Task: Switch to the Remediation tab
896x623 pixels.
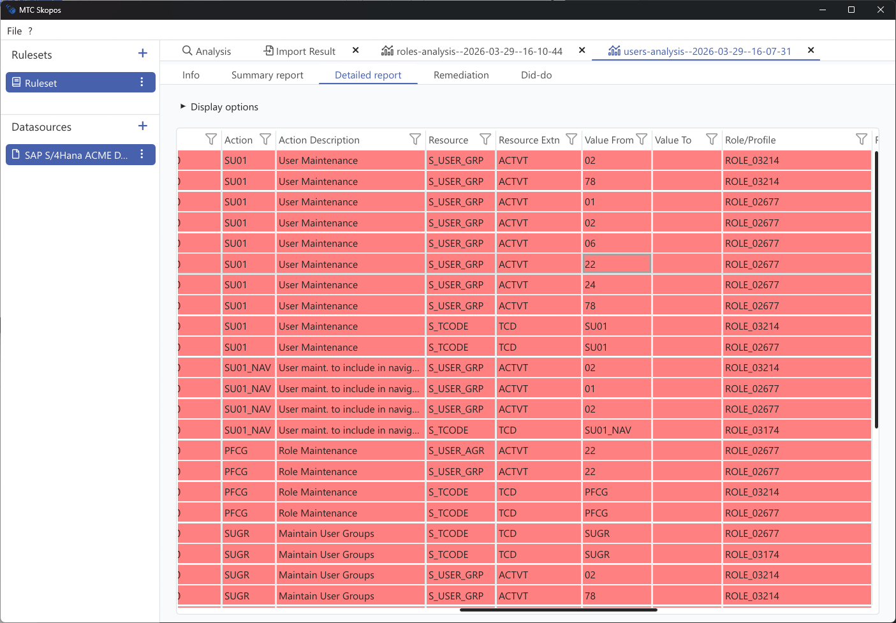Action: (x=460, y=75)
